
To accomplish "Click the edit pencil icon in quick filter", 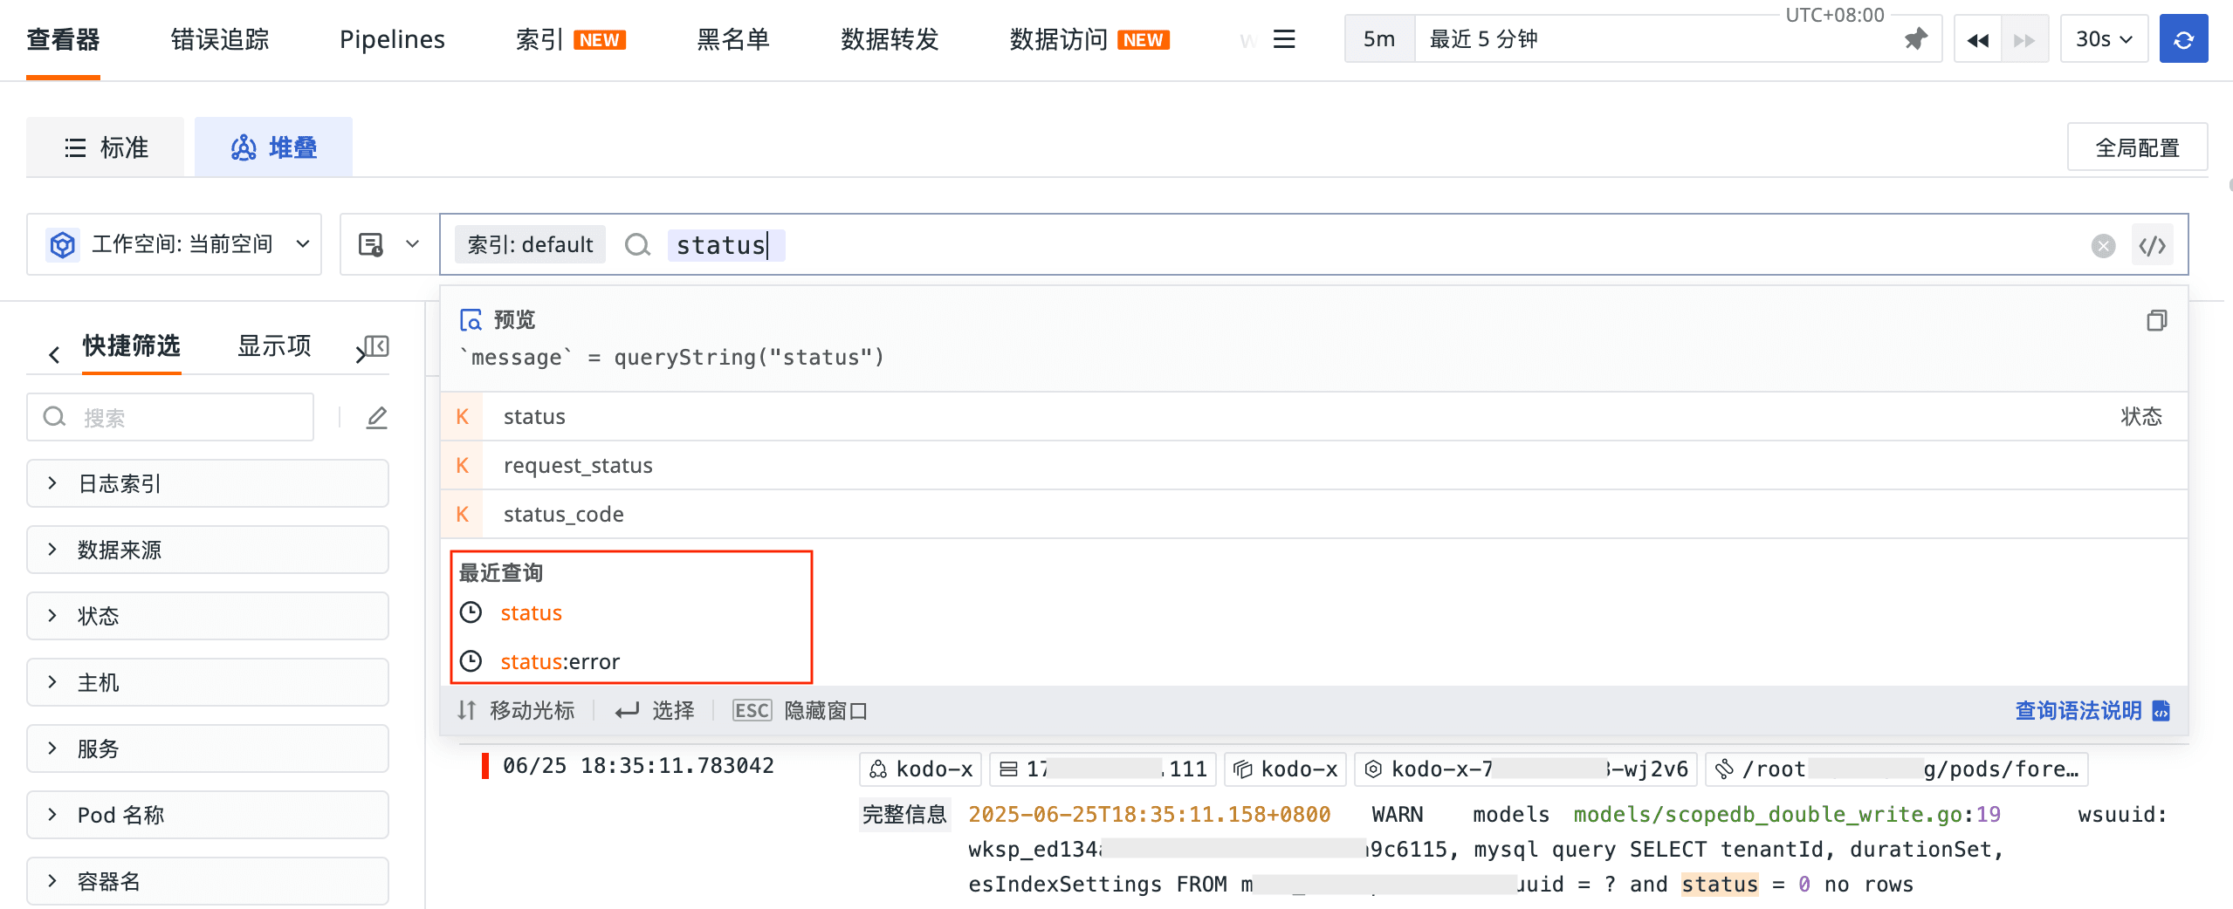I will (376, 418).
